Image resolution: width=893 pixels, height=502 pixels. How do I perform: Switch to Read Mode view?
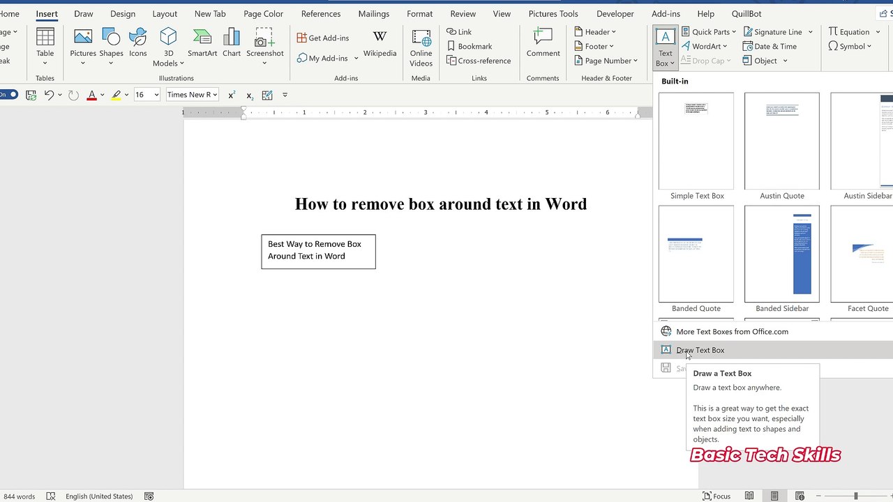[x=749, y=496]
